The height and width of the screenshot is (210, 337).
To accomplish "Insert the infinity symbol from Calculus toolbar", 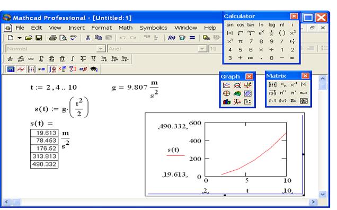I will point(31,59).
